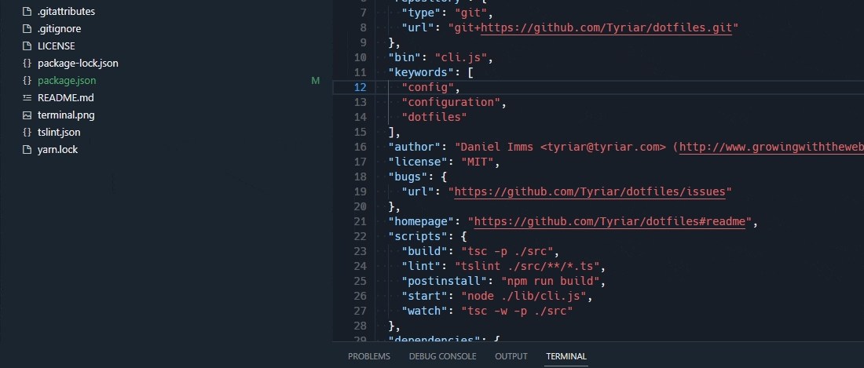Image resolution: width=864 pixels, height=368 pixels.
Task: Click the JSON braces icon beside tslint.json
Action: tap(27, 132)
